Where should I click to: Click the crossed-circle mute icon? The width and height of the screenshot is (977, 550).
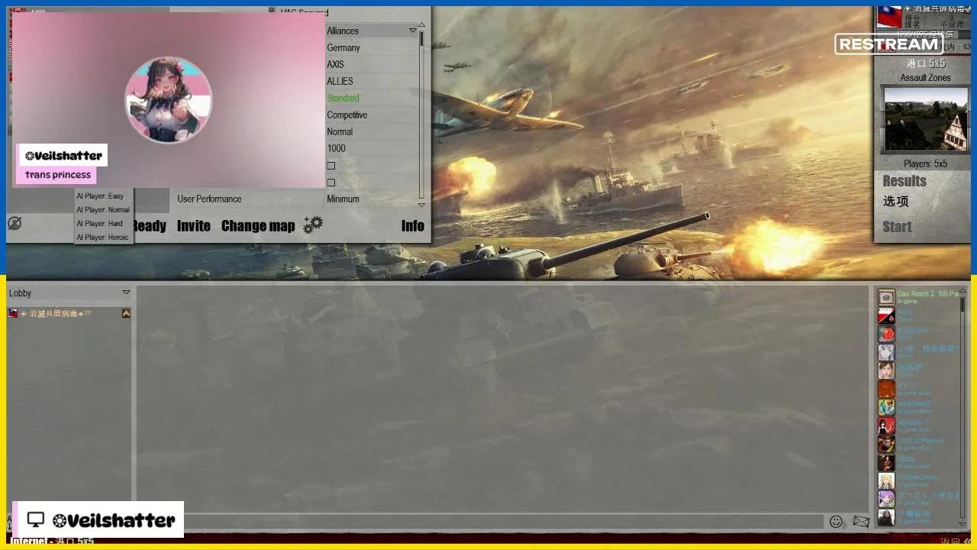click(x=15, y=223)
